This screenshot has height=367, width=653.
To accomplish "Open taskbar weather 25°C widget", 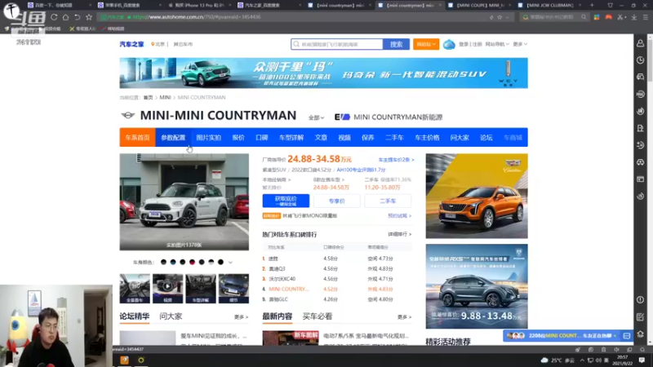I will point(557,360).
